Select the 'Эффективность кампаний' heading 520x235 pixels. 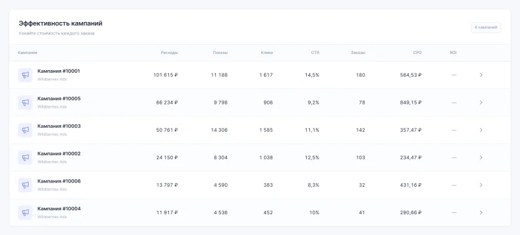pyautogui.click(x=60, y=23)
